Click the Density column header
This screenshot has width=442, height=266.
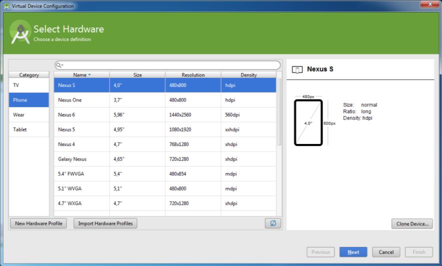(248, 75)
